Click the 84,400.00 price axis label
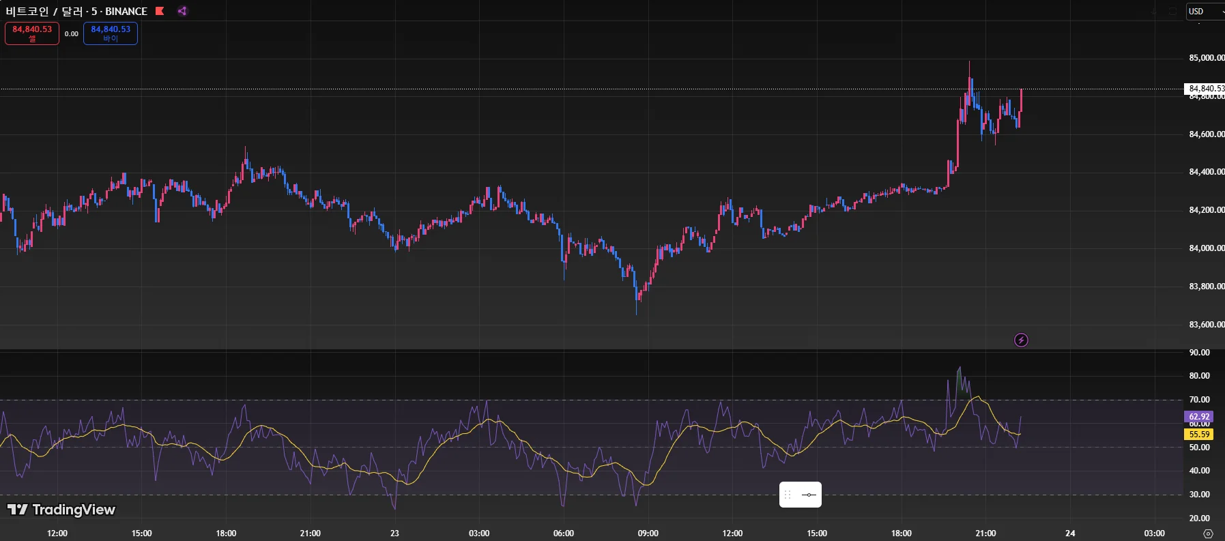Screen dimensions: 1225x541 click(x=1207, y=172)
